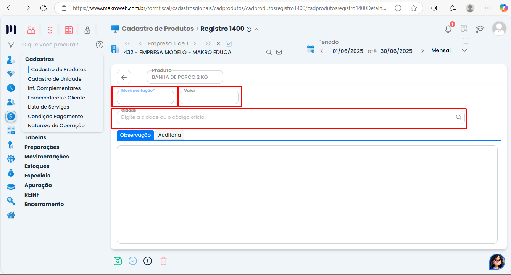Viewport: 511px width, 275px height.
Task: Go to the previous period
Action: point(322,51)
